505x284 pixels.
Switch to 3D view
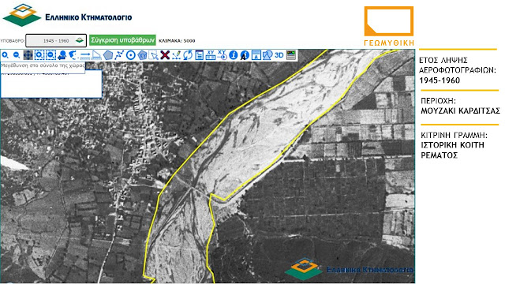279,55
